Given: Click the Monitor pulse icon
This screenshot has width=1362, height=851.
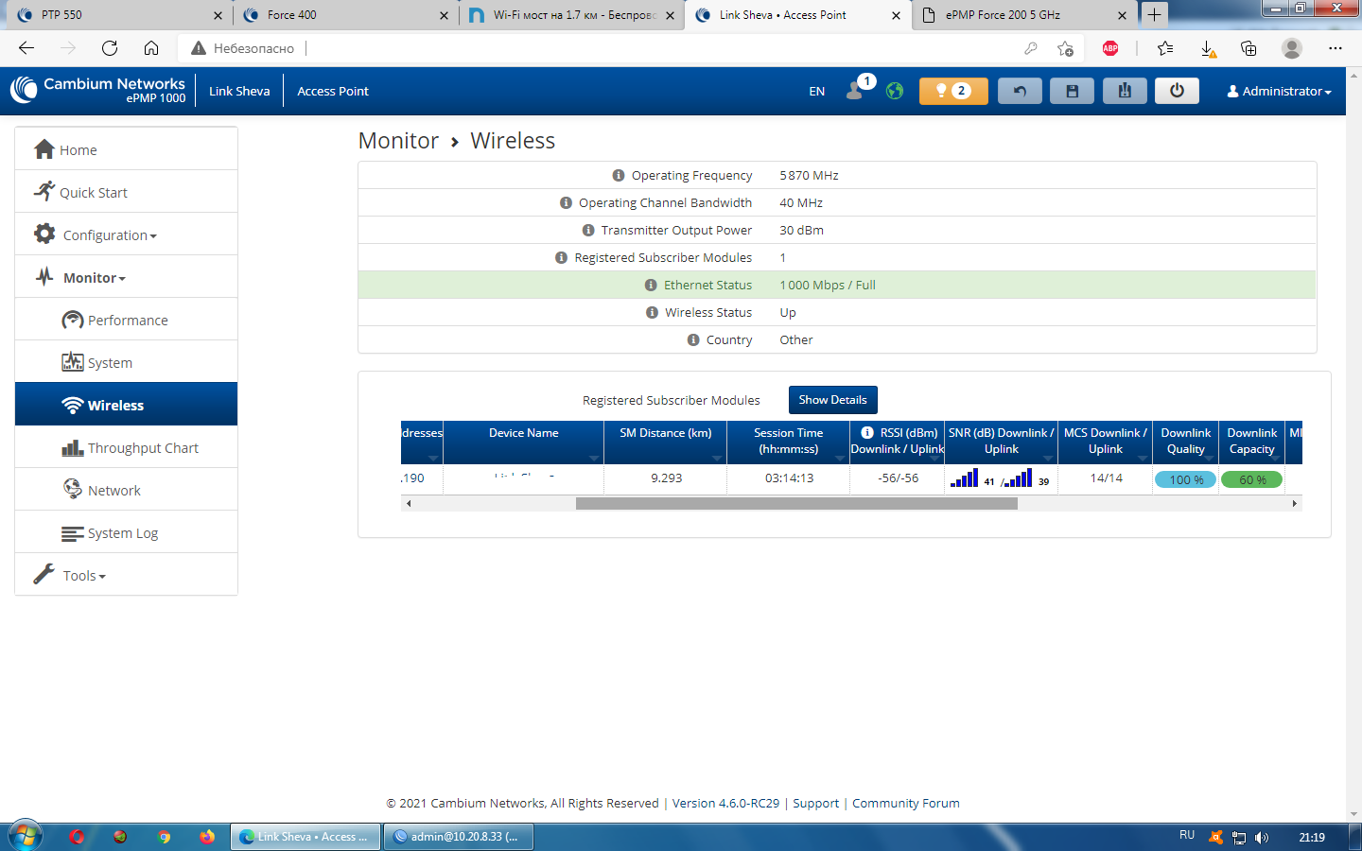Looking at the screenshot, I should (x=44, y=276).
